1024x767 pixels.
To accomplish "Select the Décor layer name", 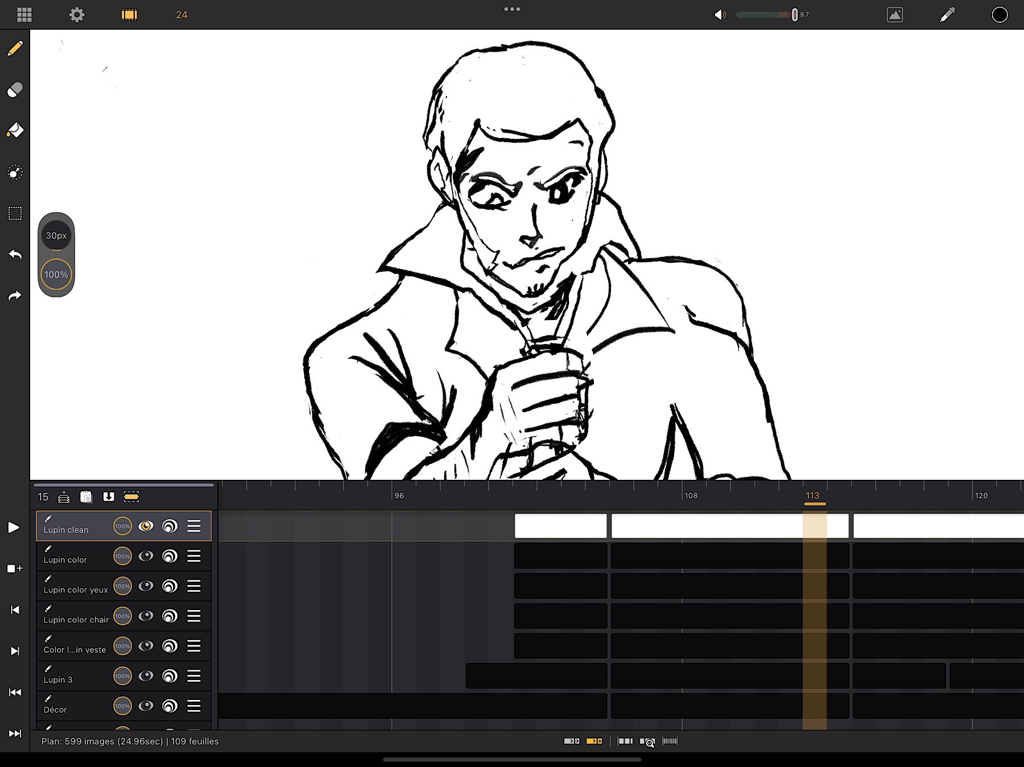I will click(x=55, y=710).
